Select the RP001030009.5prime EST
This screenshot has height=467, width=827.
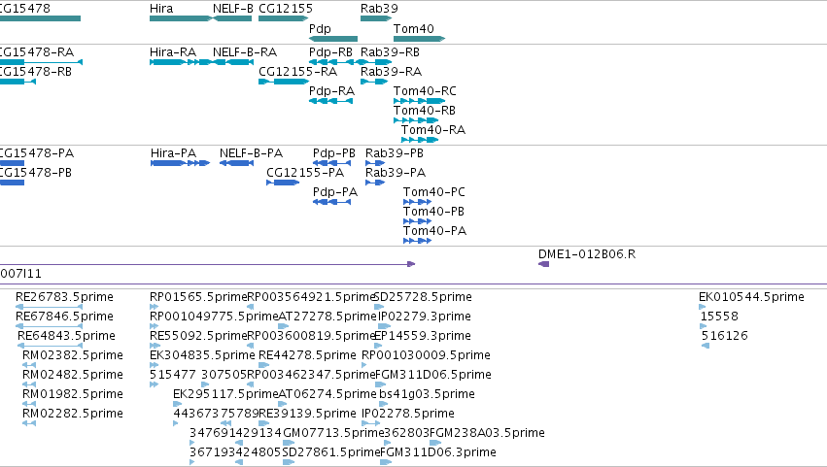pos(363,365)
